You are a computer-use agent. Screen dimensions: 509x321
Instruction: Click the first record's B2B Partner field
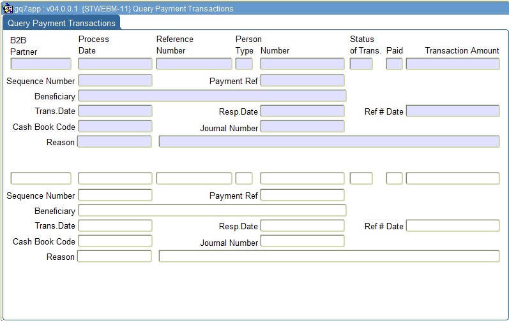pyautogui.click(x=41, y=64)
